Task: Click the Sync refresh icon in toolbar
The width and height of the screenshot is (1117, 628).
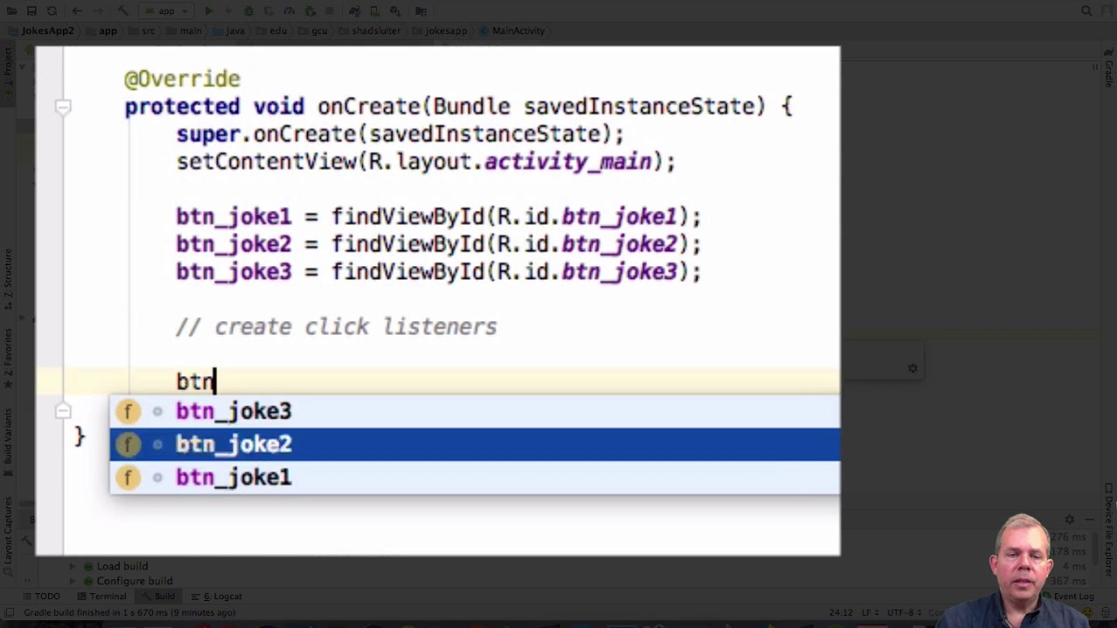Action: click(51, 11)
